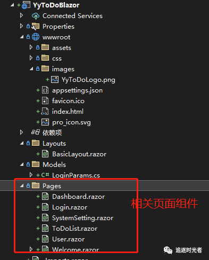Select the Pages folder label
The image size is (209, 260).
[x=52, y=186]
